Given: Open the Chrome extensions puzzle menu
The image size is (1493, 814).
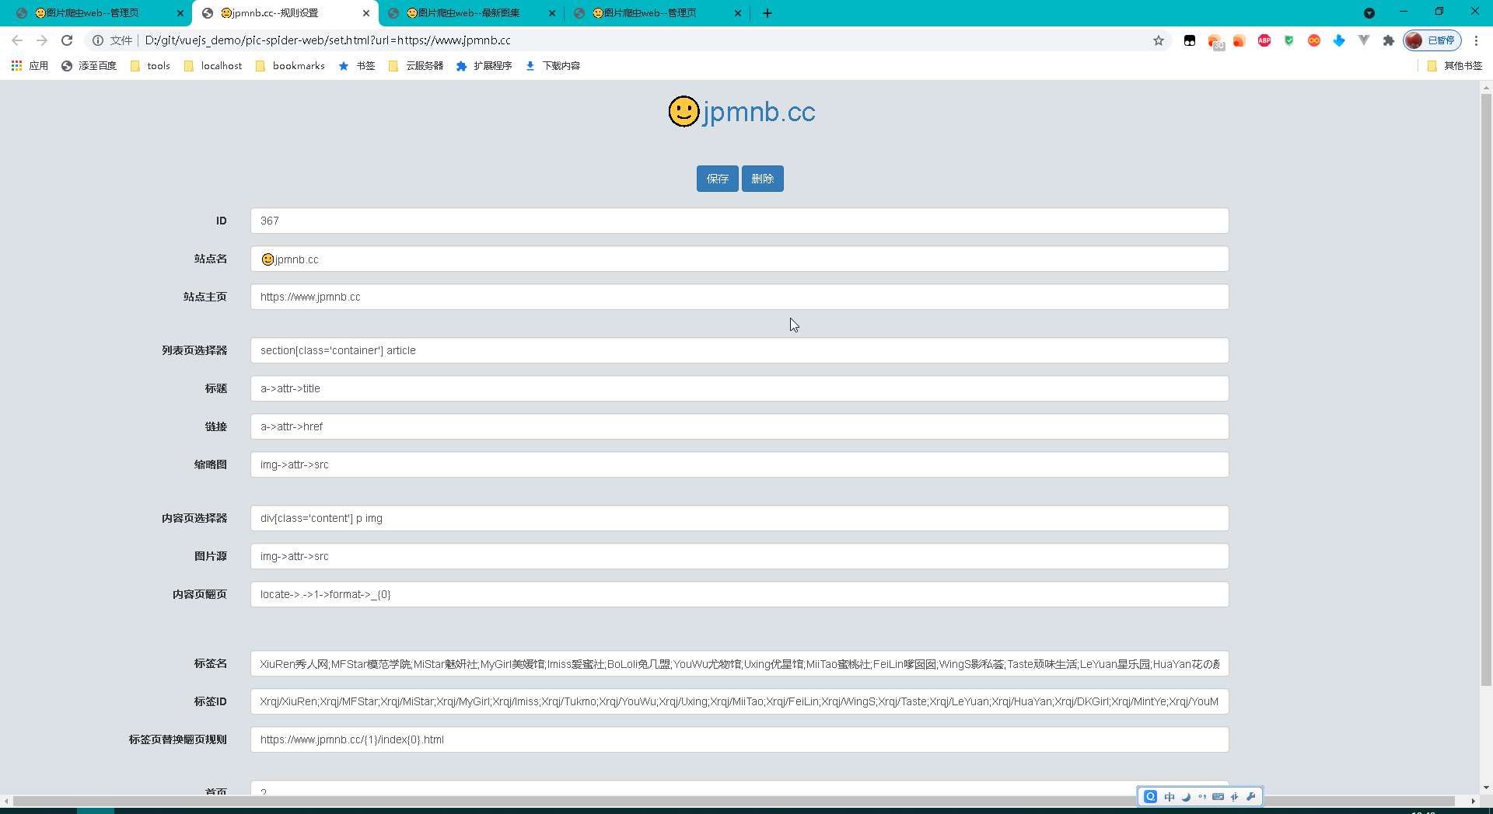Looking at the screenshot, I should 1389,40.
